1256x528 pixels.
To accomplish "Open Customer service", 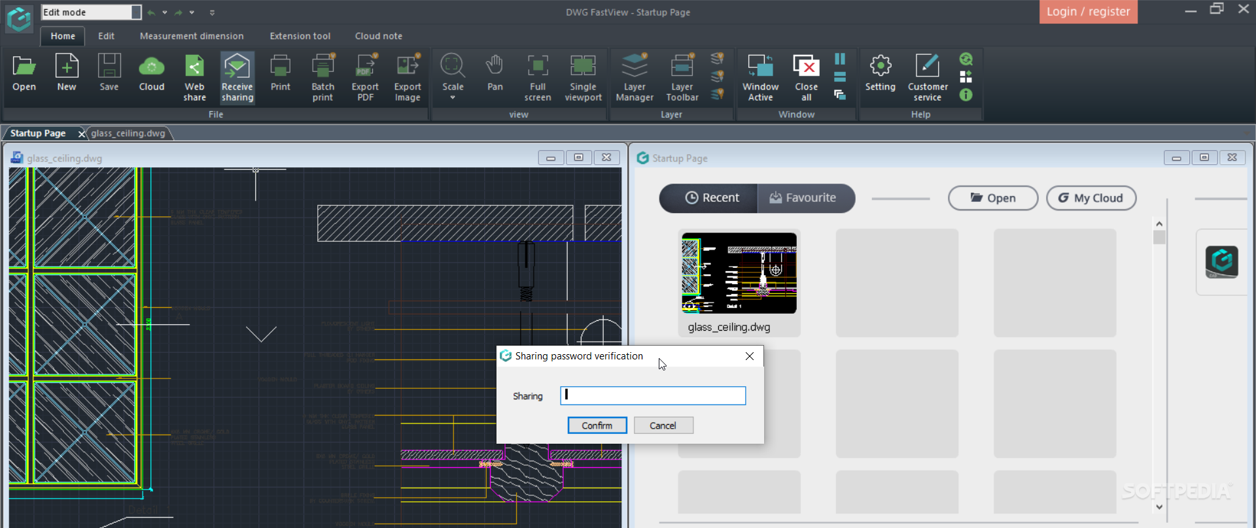I will [x=928, y=78].
